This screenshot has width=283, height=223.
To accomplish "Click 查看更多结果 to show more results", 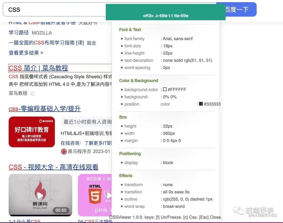I will (26, 53).
